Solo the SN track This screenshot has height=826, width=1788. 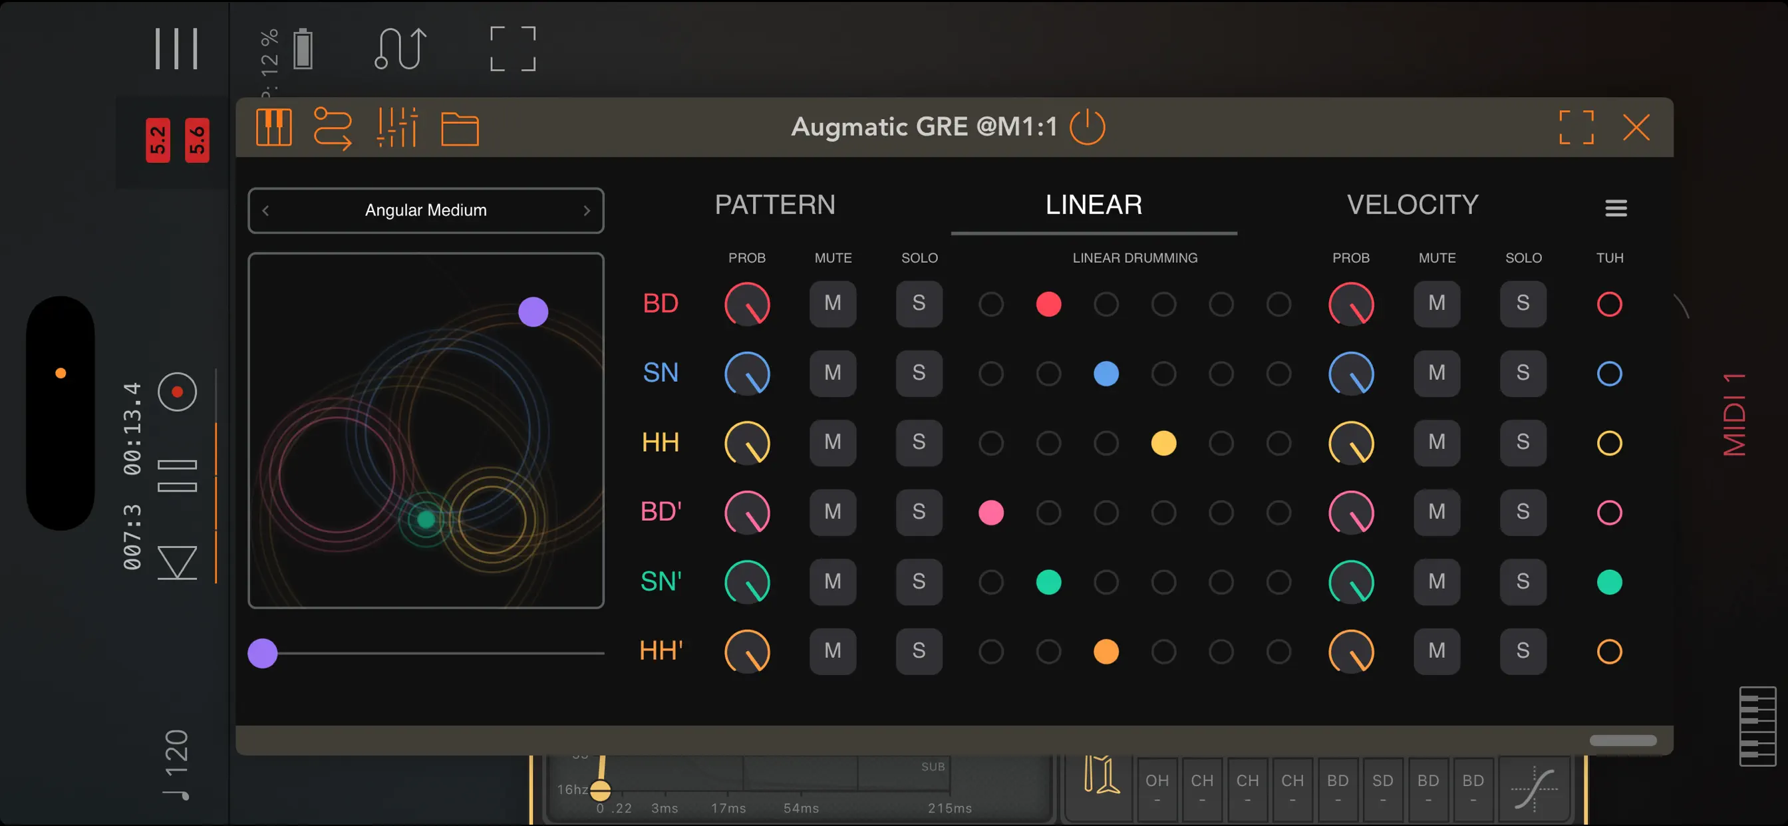tap(919, 374)
